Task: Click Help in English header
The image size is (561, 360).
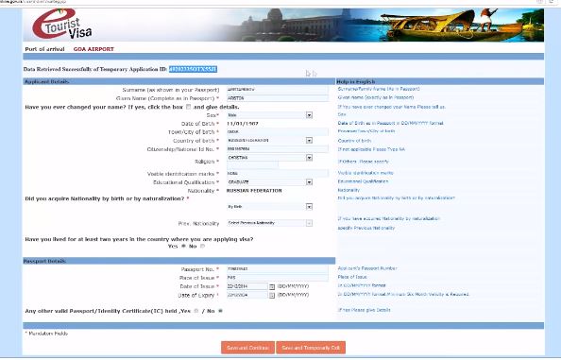Action: [356, 82]
